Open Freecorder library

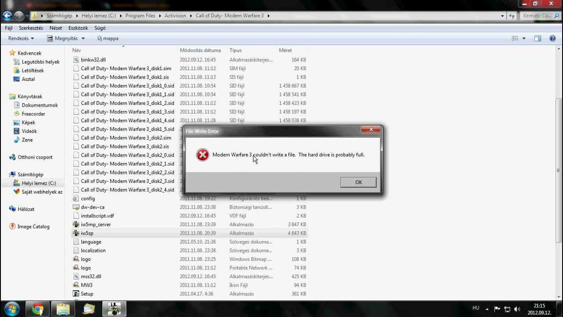[33, 114]
